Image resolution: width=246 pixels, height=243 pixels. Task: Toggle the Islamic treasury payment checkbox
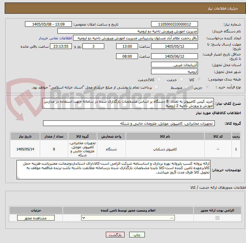(156, 87)
